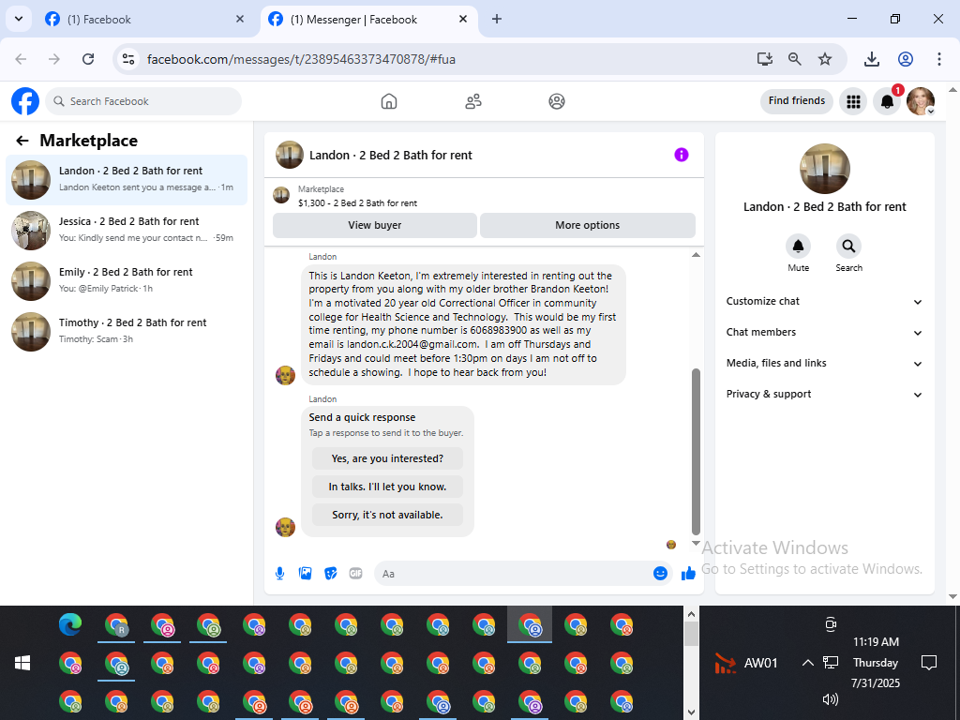Click chat scrollbar down arrow

pyautogui.click(x=696, y=543)
